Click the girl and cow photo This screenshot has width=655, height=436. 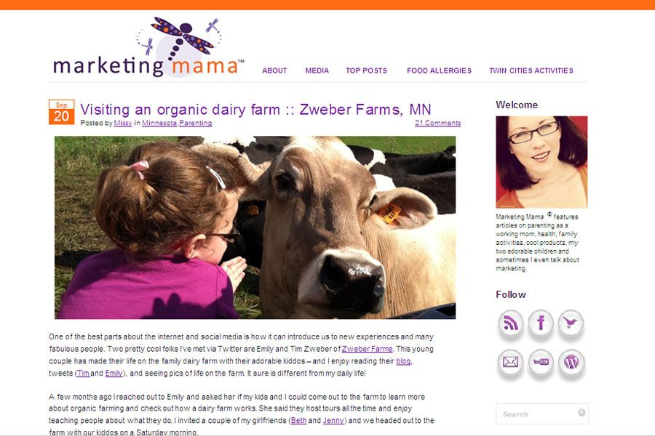click(x=255, y=227)
